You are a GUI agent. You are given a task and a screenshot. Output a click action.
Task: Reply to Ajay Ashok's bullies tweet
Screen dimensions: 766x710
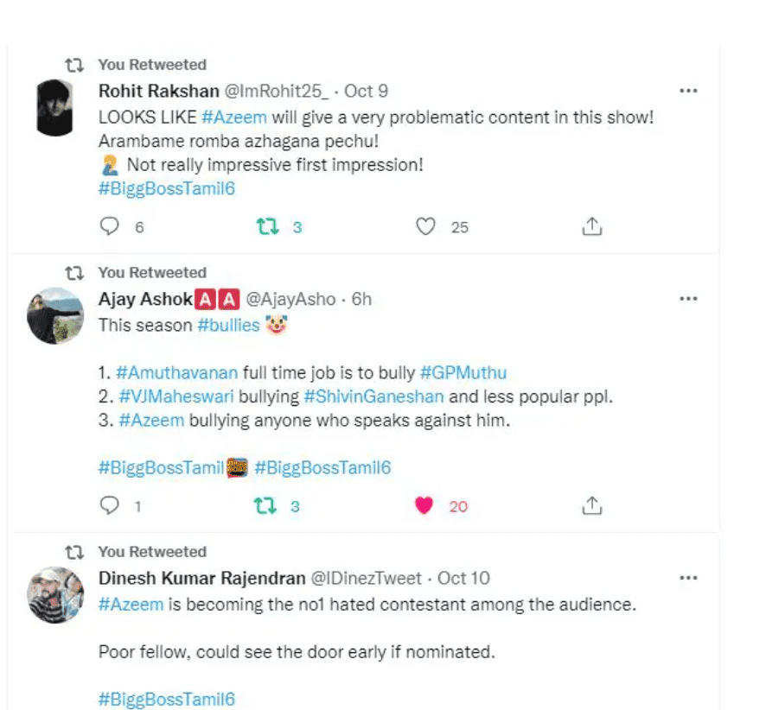(x=110, y=506)
